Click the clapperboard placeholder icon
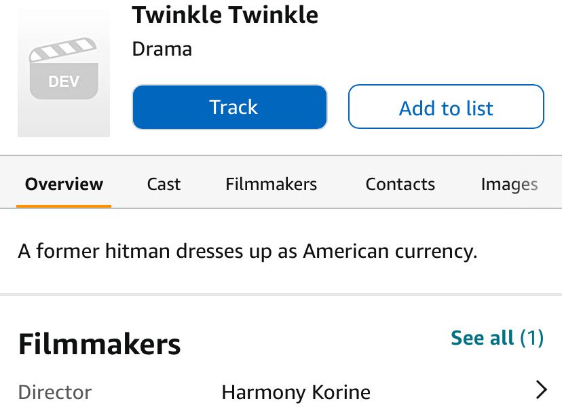The height and width of the screenshot is (418, 562). [64, 69]
